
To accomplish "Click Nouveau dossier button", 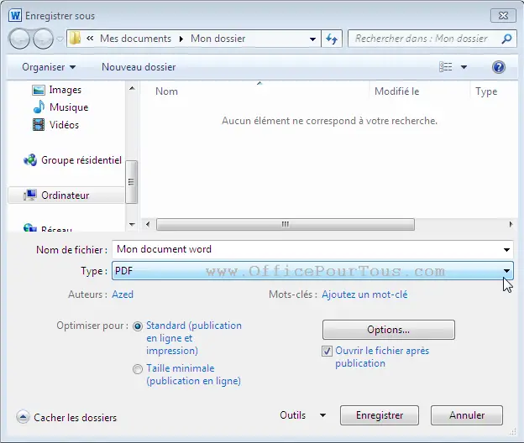I will tap(139, 67).
